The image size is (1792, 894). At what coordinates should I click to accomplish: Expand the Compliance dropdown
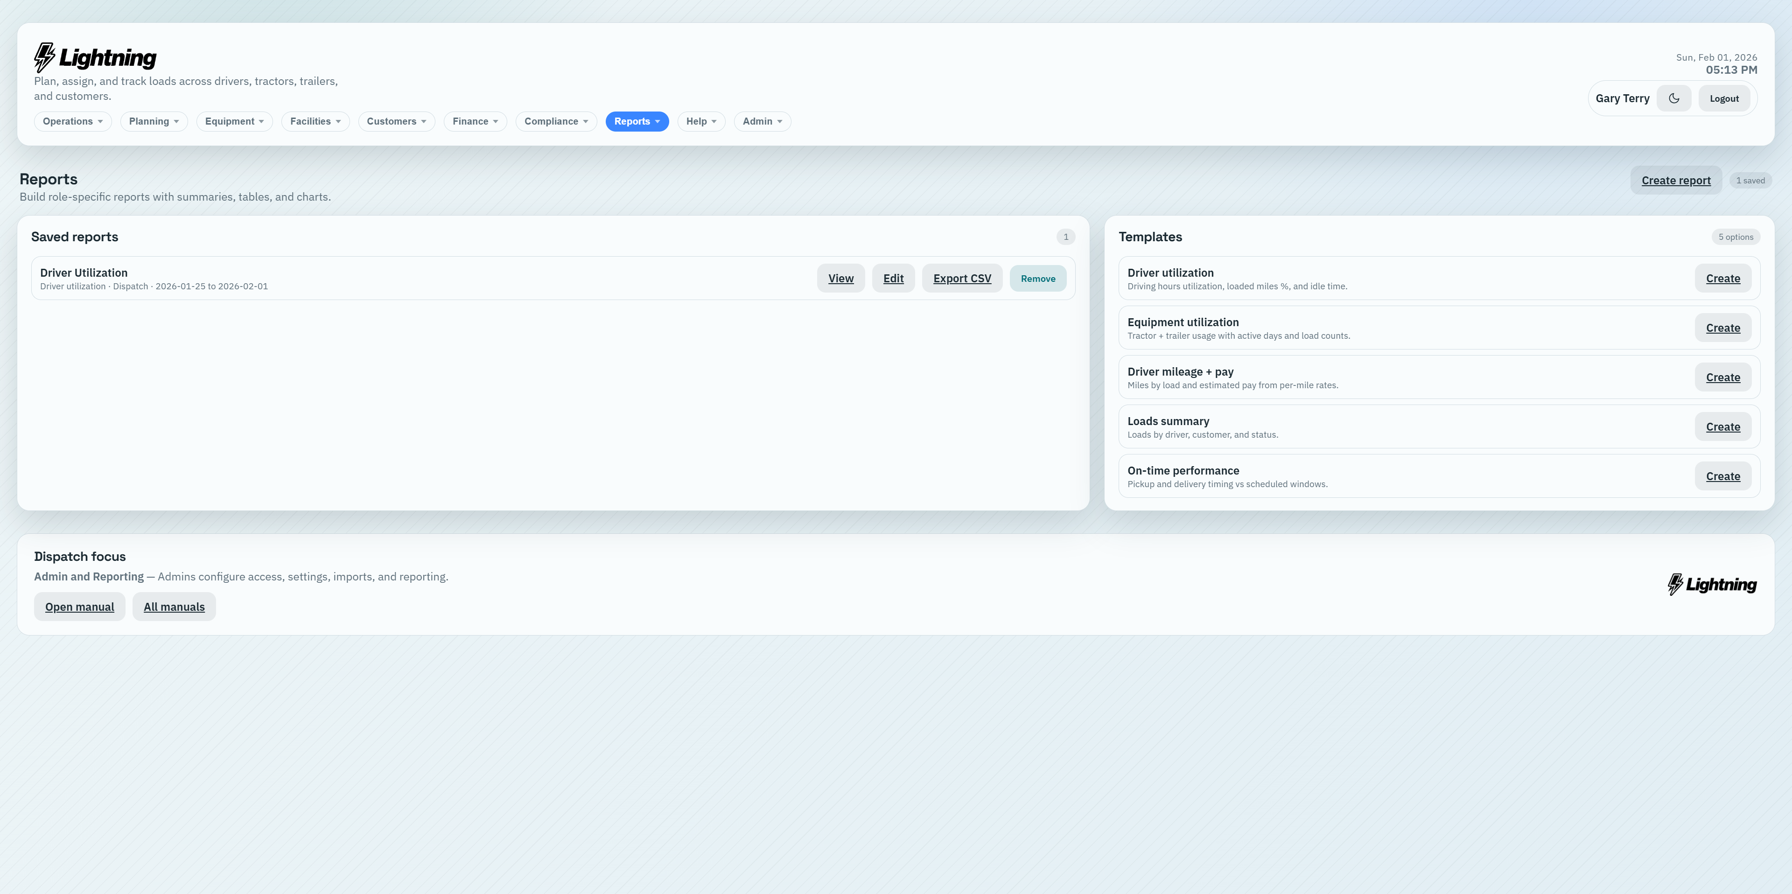click(556, 121)
